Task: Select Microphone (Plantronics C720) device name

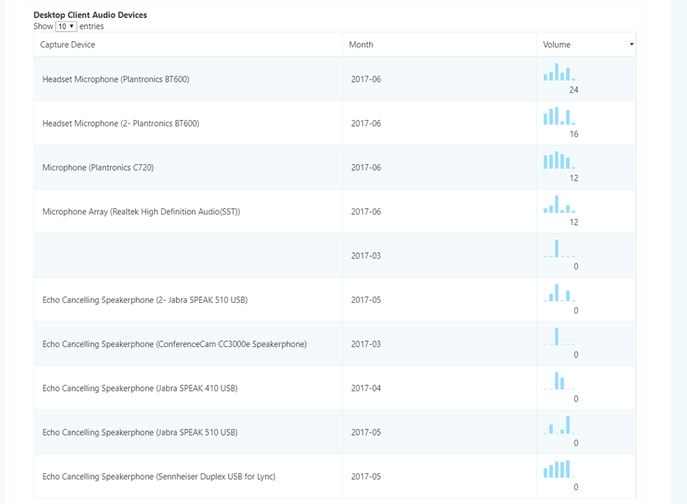Action: click(98, 168)
